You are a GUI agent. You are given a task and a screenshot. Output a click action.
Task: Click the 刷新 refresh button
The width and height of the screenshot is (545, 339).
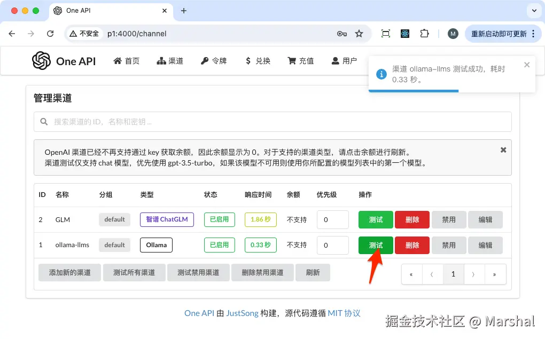coord(313,273)
